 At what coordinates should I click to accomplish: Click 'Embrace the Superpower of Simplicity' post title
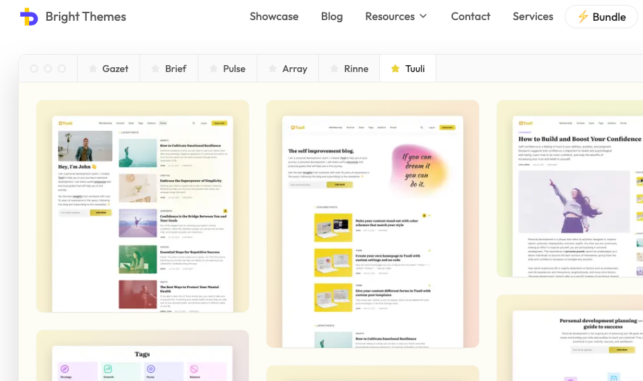(x=191, y=181)
